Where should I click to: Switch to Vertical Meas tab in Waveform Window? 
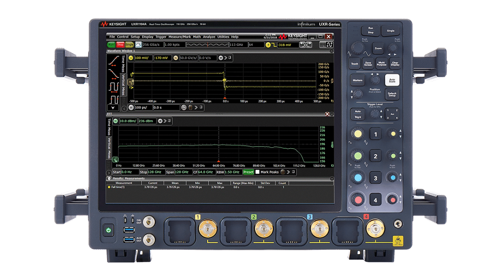point(124,85)
